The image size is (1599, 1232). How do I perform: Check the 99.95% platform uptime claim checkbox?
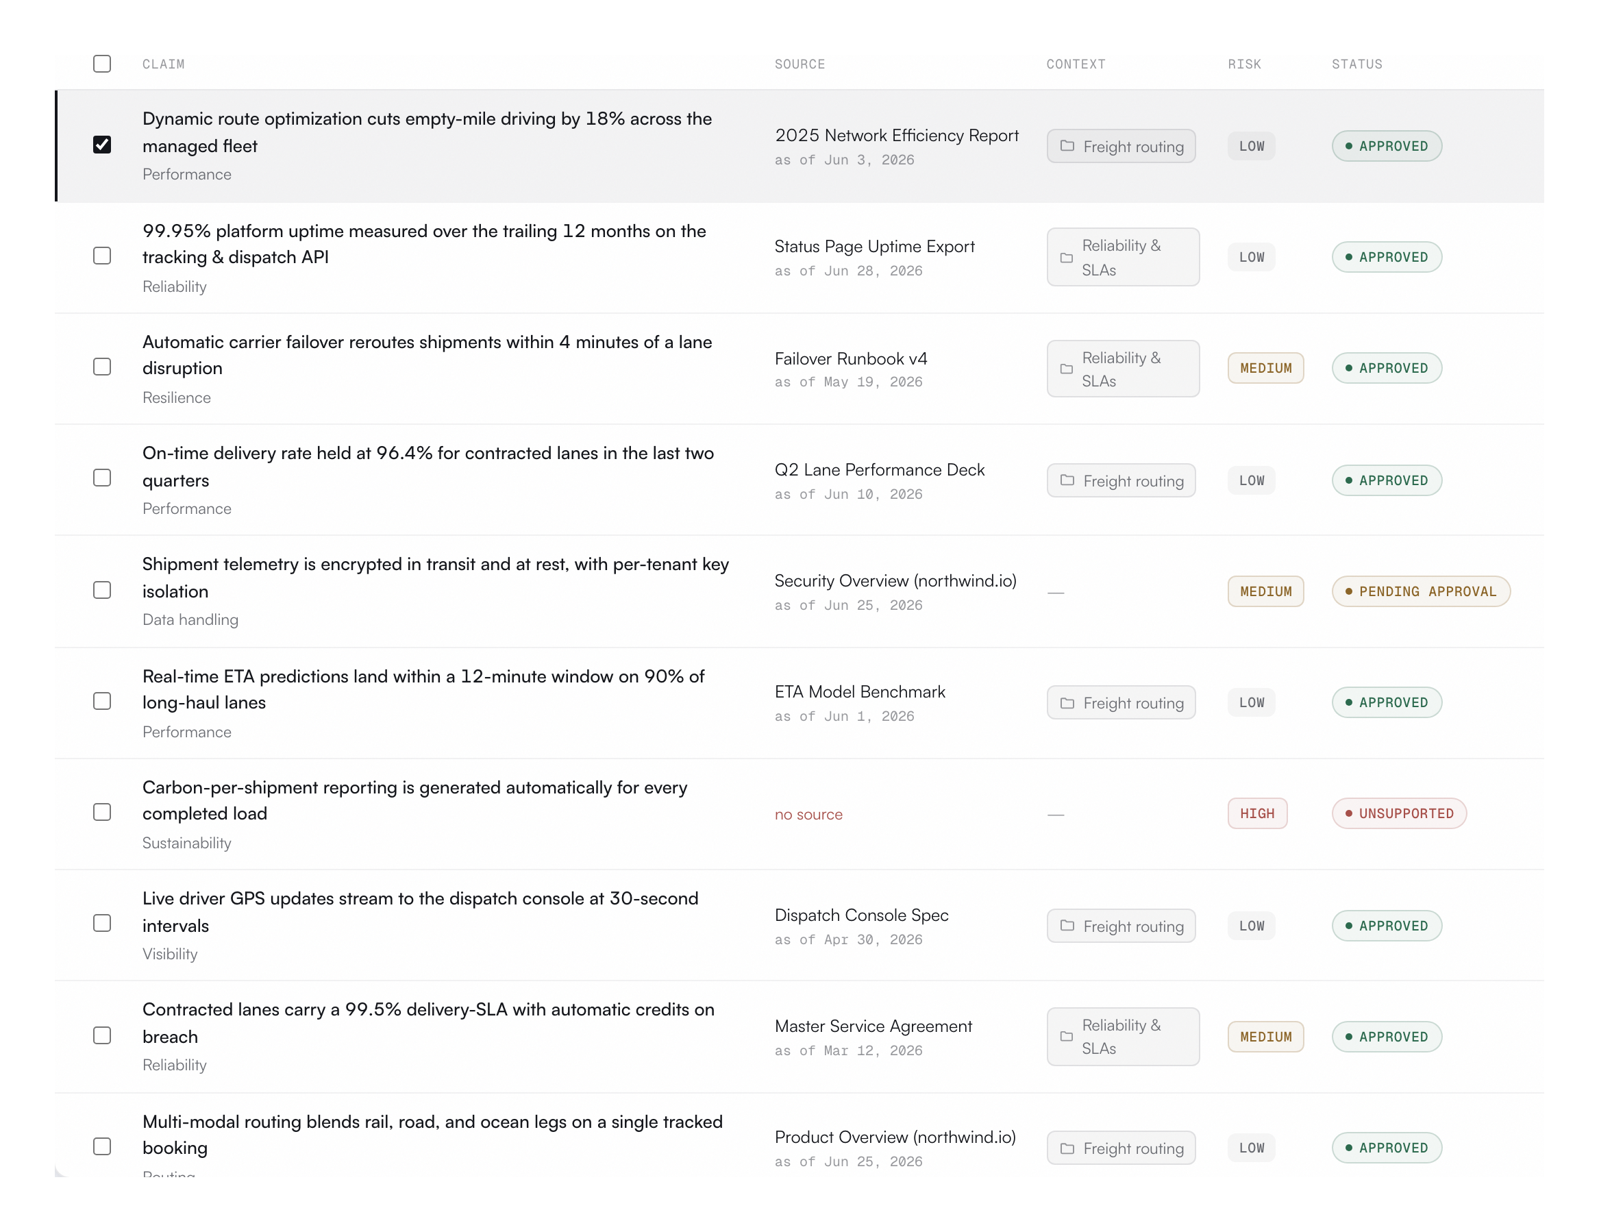coord(102,256)
